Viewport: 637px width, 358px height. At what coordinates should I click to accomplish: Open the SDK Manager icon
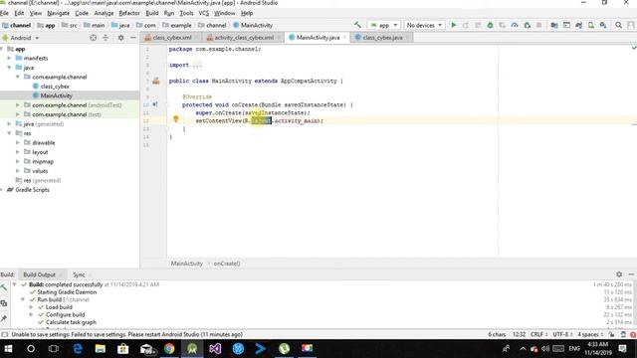click(603, 25)
